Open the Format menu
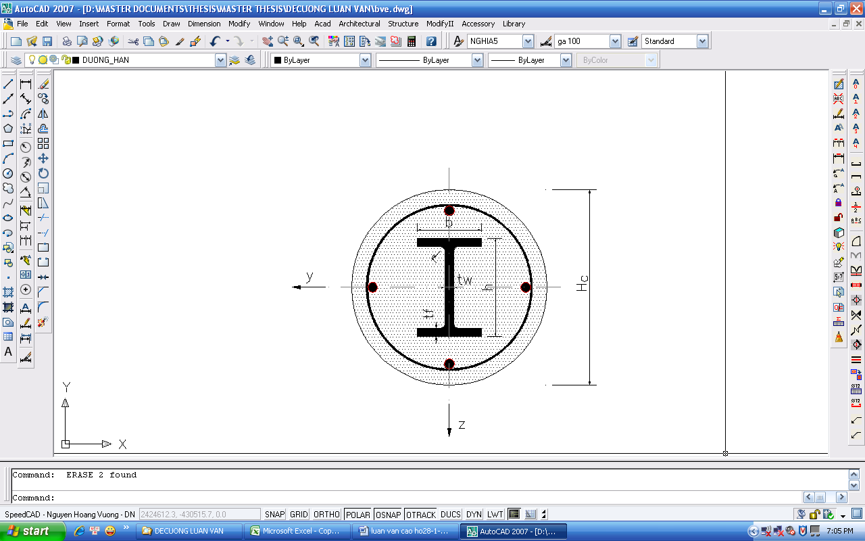865x541 pixels. click(x=118, y=24)
